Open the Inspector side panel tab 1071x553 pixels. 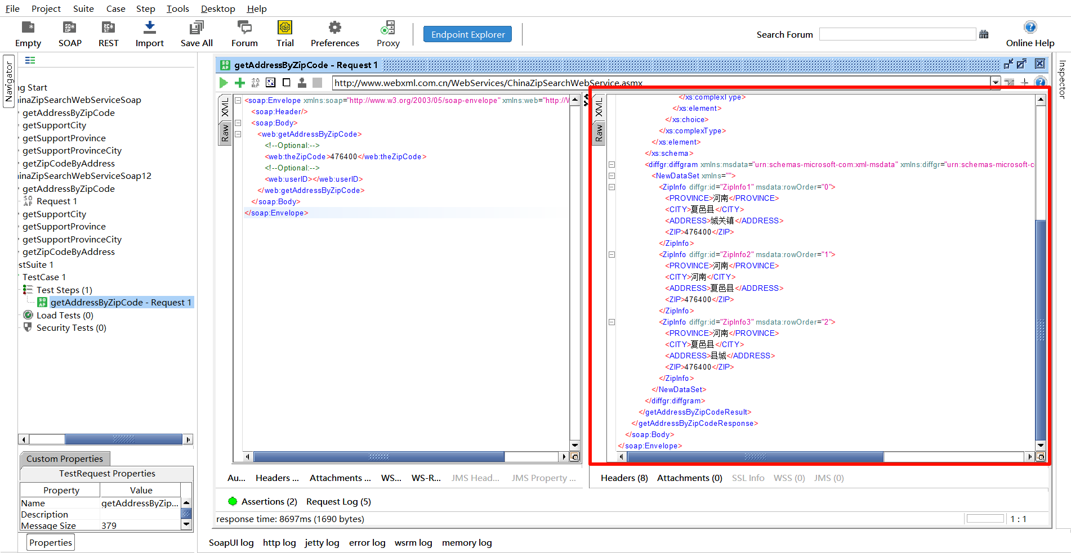[x=1062, y=79]
